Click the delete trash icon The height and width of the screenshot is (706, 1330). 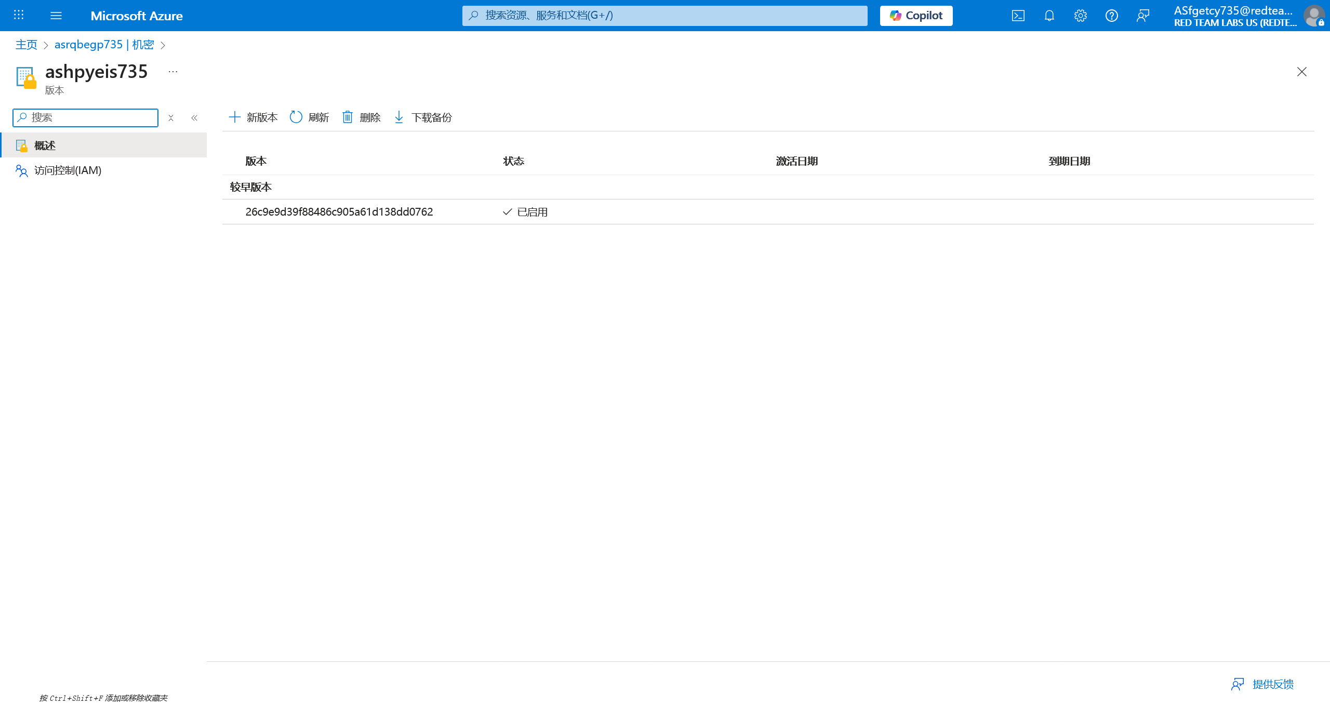pyautogui.click(x=362, y=117)
